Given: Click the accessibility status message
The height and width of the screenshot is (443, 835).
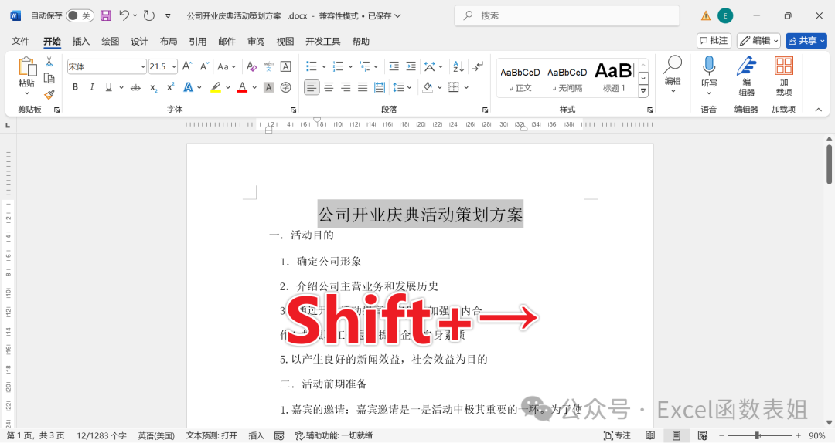Looking at the screenshot, I should (x=334, y=435).
